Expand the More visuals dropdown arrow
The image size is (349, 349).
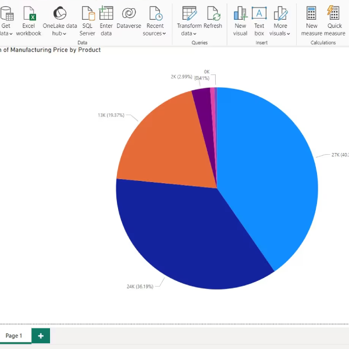pyautogui.click(x=289, y=34)
